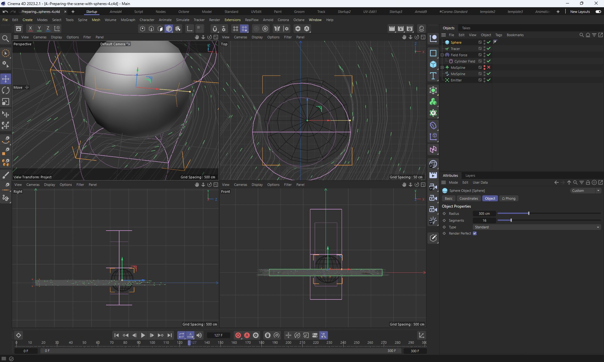604x362 pixels.
Task: Click the Phong tag tab button
Action: [509, 198]
